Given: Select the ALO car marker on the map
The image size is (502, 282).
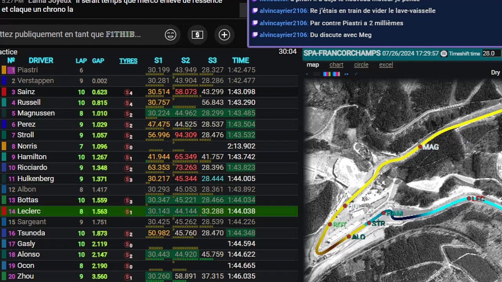Looking at the screenshot, I should [348, 237].
